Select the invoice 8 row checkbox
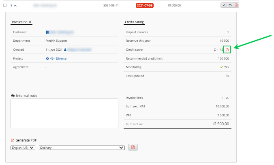The image size is (274, 165). click(5, 5)
